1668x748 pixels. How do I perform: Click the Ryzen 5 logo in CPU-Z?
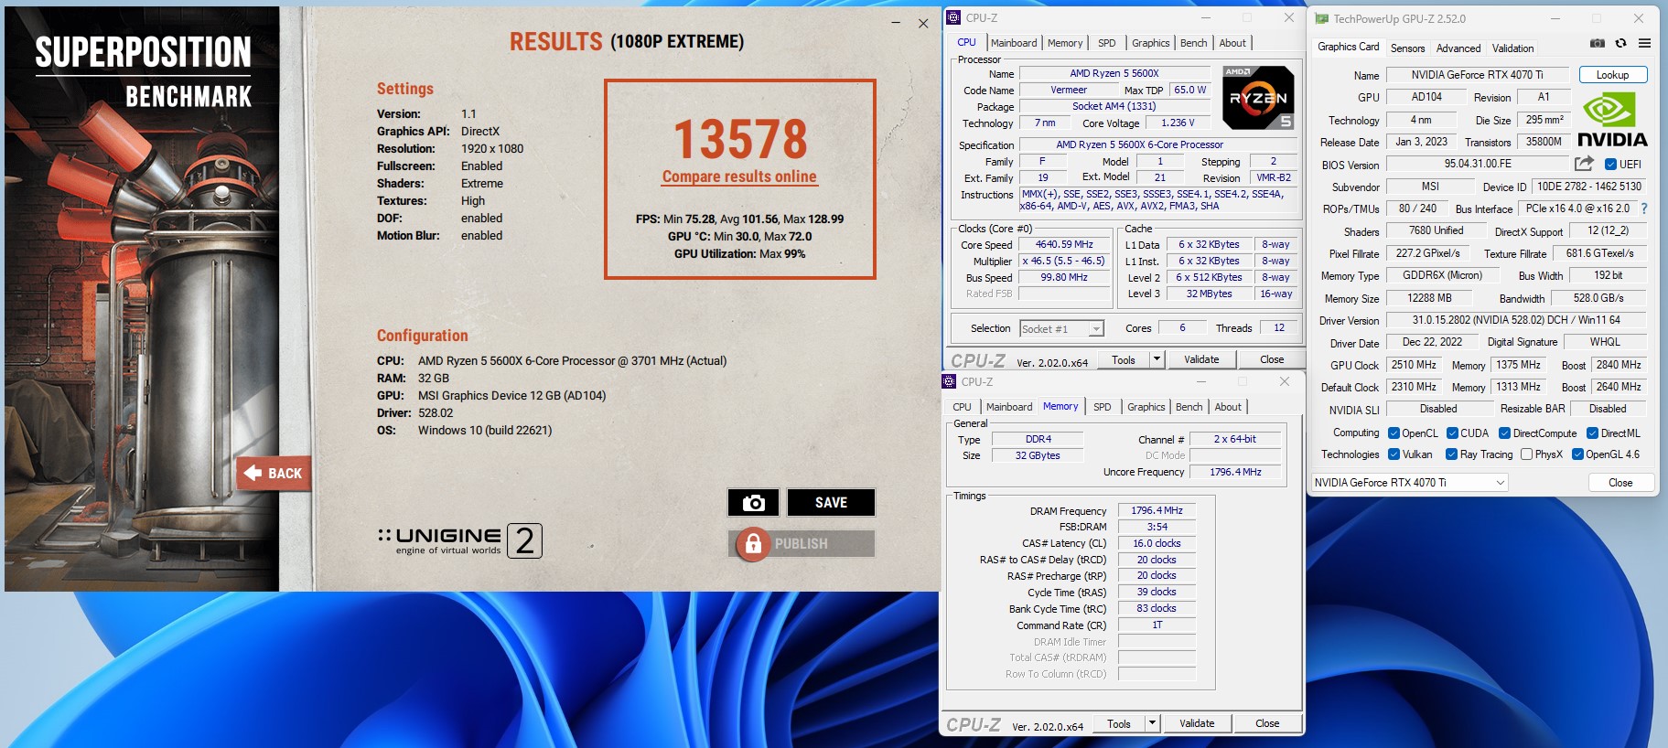click(1259, 98)
